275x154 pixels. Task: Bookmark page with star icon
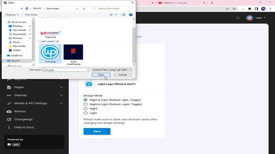click(x=234, y=9)
